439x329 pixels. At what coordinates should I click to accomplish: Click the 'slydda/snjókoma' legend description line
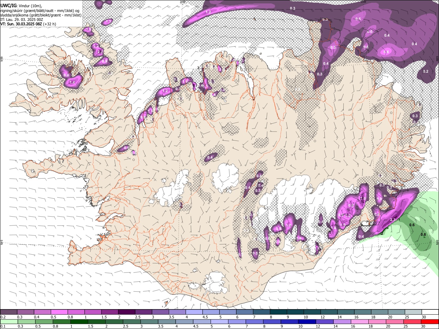[x=41, y=15]
